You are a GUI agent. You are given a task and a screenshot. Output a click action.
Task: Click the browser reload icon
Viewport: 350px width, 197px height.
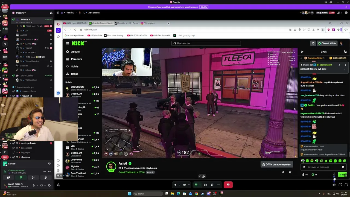(x=75, y=30)
